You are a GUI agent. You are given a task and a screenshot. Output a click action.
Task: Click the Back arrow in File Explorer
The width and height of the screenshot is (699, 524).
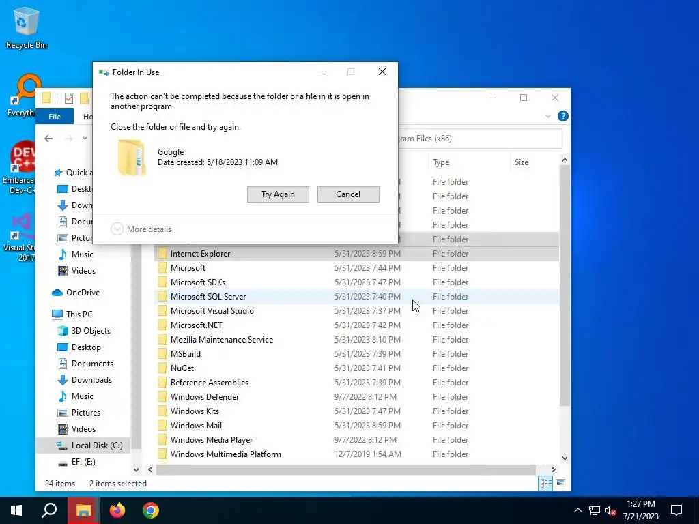pos(48,139)
